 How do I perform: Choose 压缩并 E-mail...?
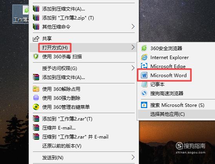[x=84, y=128]
